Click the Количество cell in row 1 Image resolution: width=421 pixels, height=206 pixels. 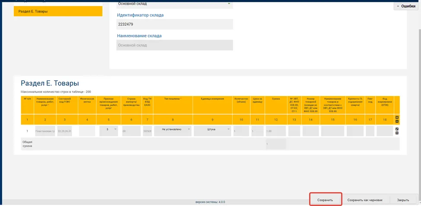(x=241, y=131)
